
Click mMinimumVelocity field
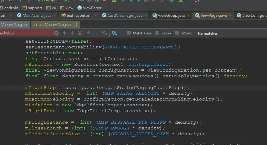point(50,94)
